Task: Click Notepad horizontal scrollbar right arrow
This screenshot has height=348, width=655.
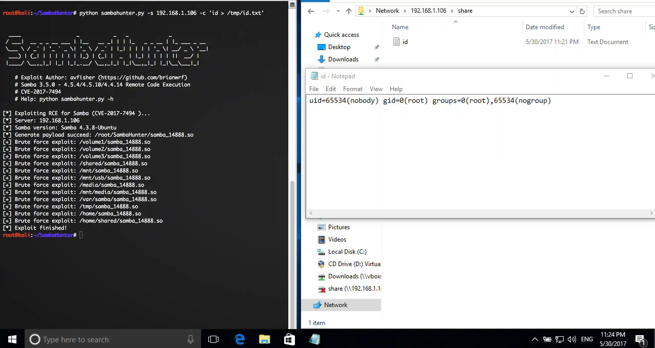Action: 651,213
